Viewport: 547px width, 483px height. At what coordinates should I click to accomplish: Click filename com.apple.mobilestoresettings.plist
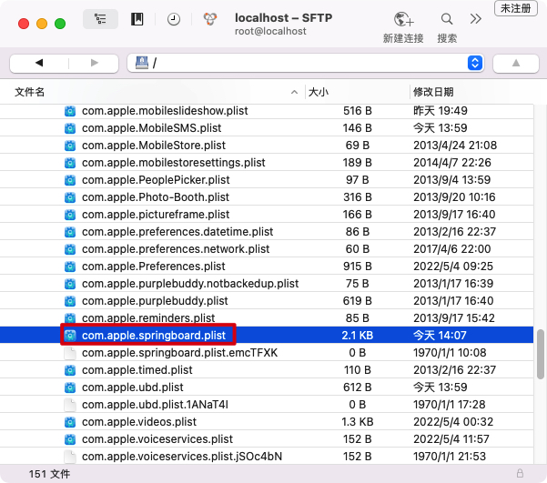[174, 163]
